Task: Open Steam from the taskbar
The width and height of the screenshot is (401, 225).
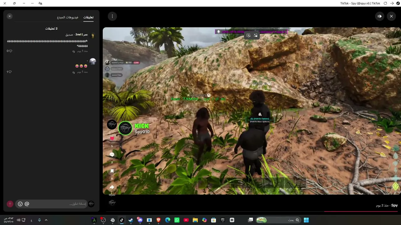Action: click(131, 220)
